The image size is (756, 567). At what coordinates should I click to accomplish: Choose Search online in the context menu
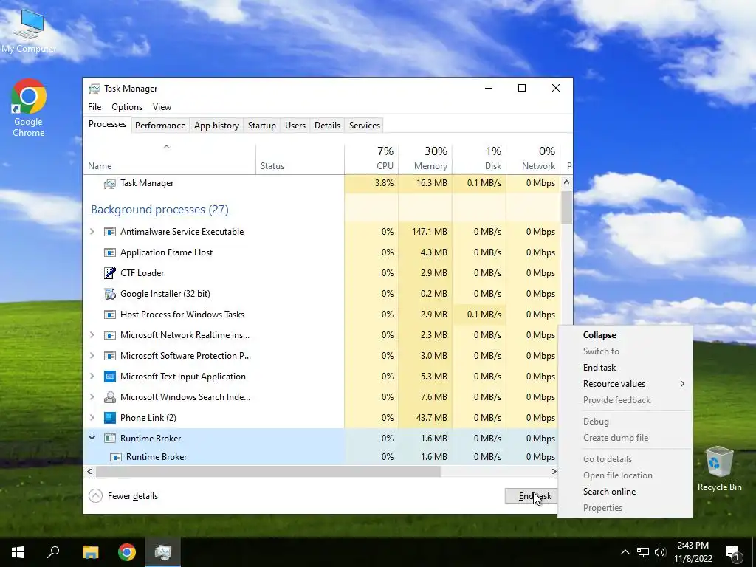625,491
